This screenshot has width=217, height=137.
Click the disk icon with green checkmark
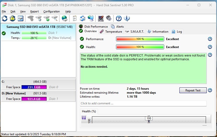click(x=47, y=18)
